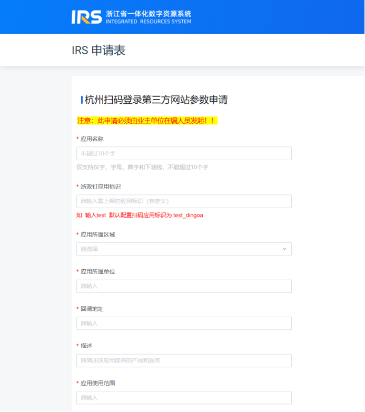Viewport: 365px width, 412px height.
Task: Click the 应用名称 field label
Action: 92,139
